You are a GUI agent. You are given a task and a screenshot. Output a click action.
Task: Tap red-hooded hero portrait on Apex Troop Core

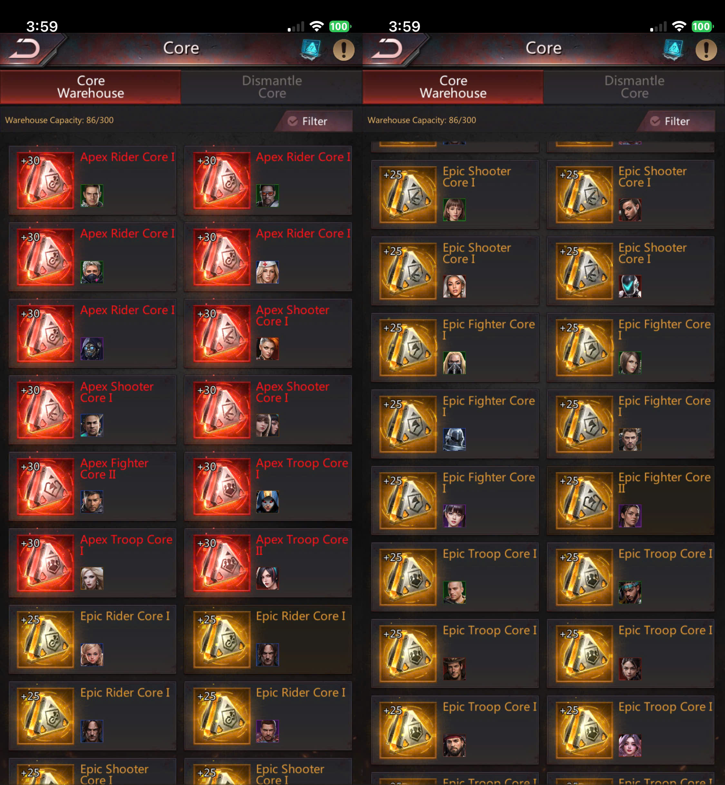pyautogui.click(x=267, y=501)
